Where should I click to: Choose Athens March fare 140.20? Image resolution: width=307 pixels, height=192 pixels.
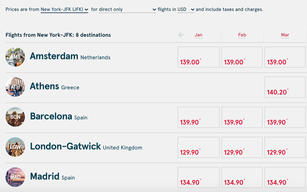(x=285, y=87)
